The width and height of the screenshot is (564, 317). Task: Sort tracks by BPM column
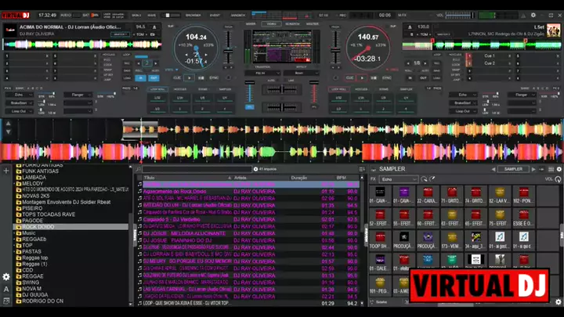tap(346, 178)
